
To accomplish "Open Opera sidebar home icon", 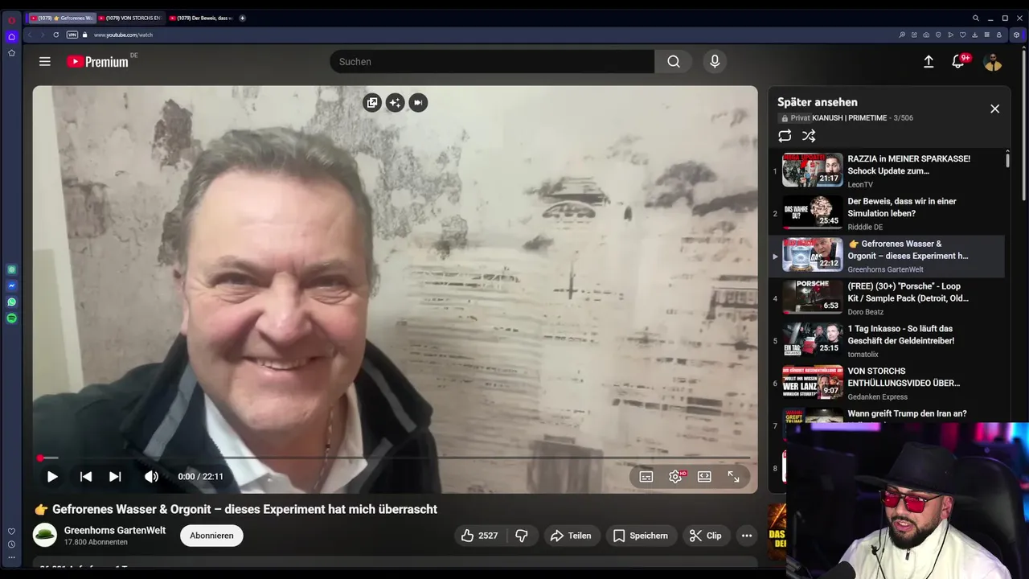I will click(x=11, y=36).
